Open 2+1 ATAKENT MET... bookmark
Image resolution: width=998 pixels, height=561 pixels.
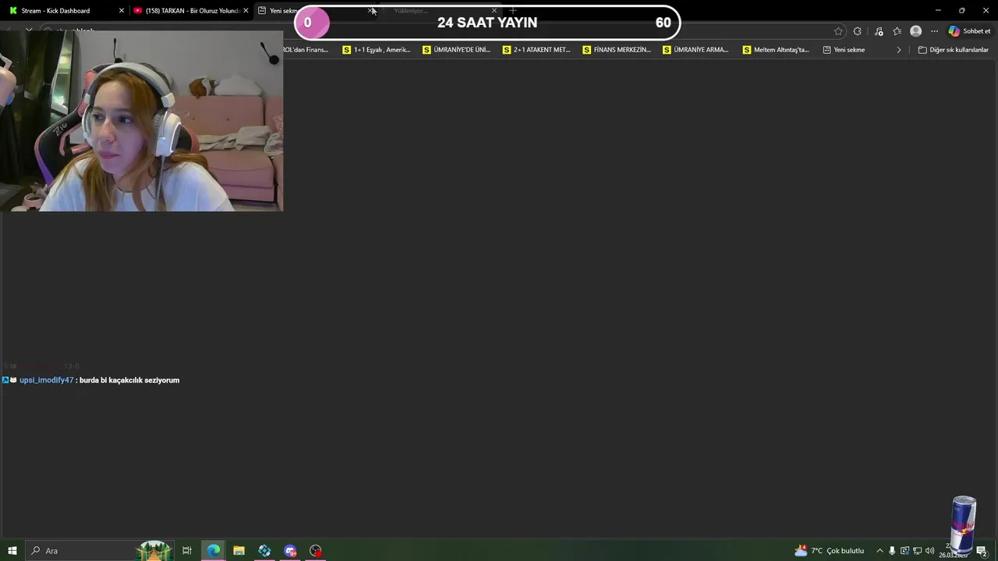point(536,50)
